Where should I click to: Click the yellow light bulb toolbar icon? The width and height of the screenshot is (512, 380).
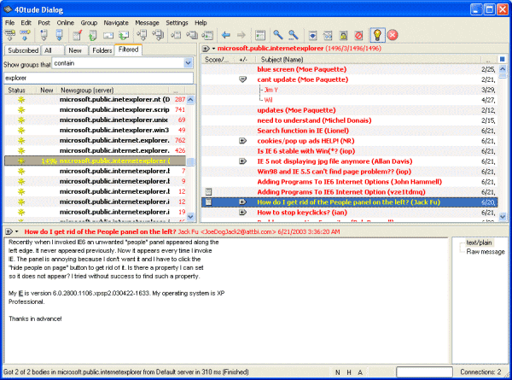coord(376,34)
